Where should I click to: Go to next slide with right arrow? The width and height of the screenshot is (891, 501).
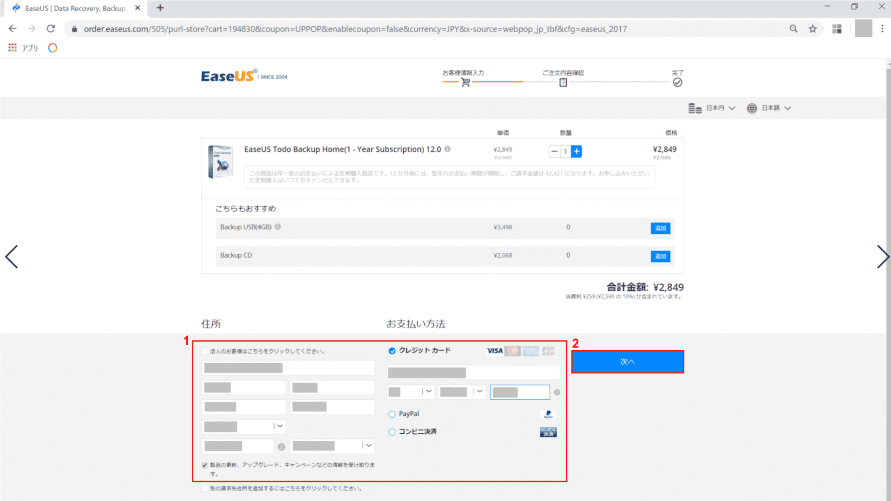point(883,257)
